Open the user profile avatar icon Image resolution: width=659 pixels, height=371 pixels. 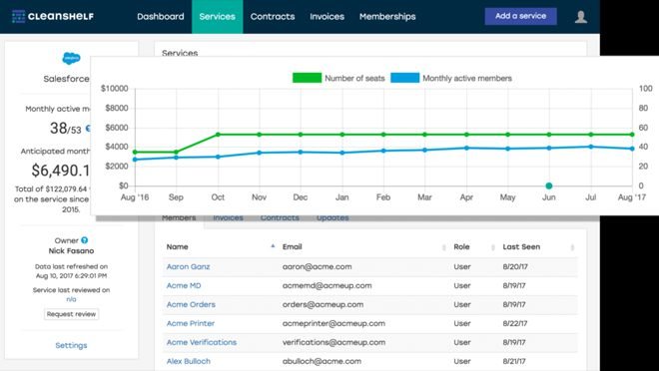click(581, 17)
